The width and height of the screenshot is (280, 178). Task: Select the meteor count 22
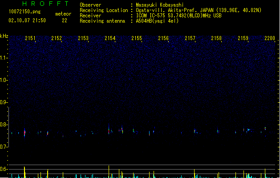pyautogui.click(x=65, y=20)
